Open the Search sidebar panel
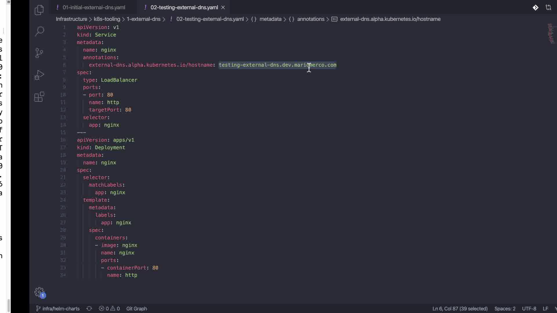Image resolution: width=557 pixels, height=313 pixels. tap(39, 31)
